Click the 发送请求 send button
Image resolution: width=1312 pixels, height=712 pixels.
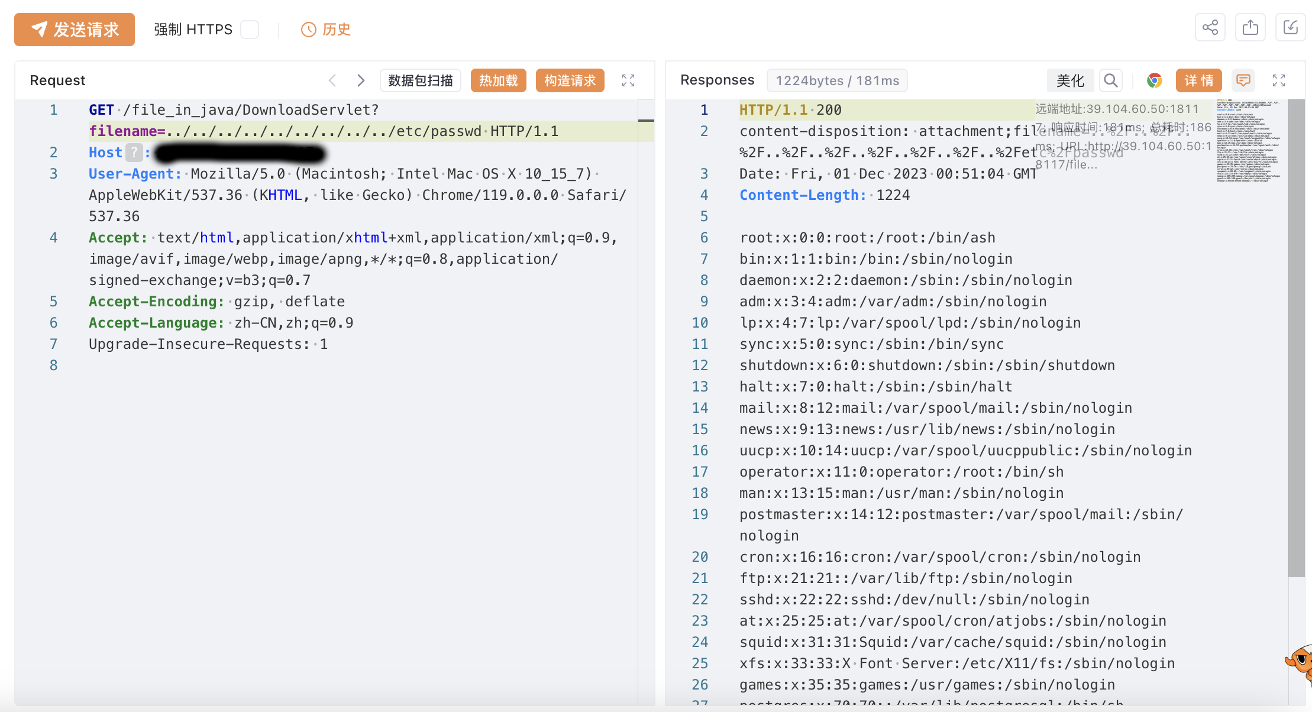[75, 30]
